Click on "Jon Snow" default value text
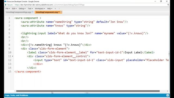Image resolution: width=174 pixels, height=98 pixels. click(x=117, y=22)
